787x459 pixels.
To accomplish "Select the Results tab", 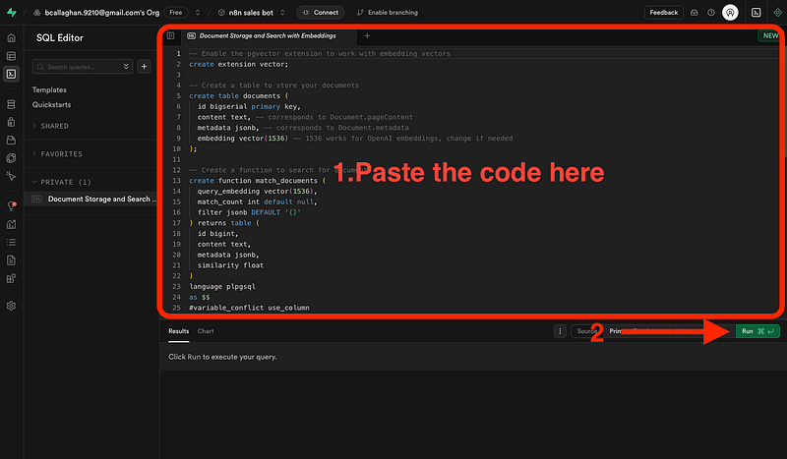I will (x=178, y=331).
